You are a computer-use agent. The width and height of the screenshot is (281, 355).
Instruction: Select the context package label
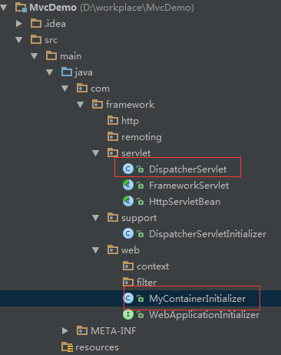point(153,266)
